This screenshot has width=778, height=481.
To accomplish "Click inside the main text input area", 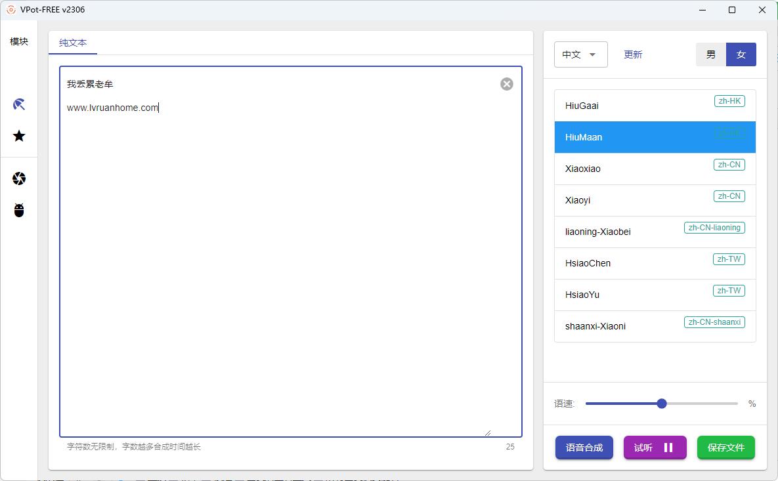I will coord(290,262).
